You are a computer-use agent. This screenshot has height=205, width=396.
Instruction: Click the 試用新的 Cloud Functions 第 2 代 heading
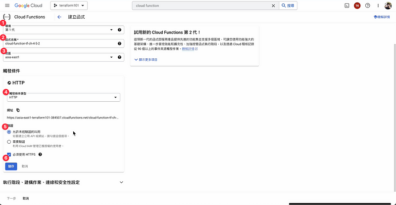point(167,32)
